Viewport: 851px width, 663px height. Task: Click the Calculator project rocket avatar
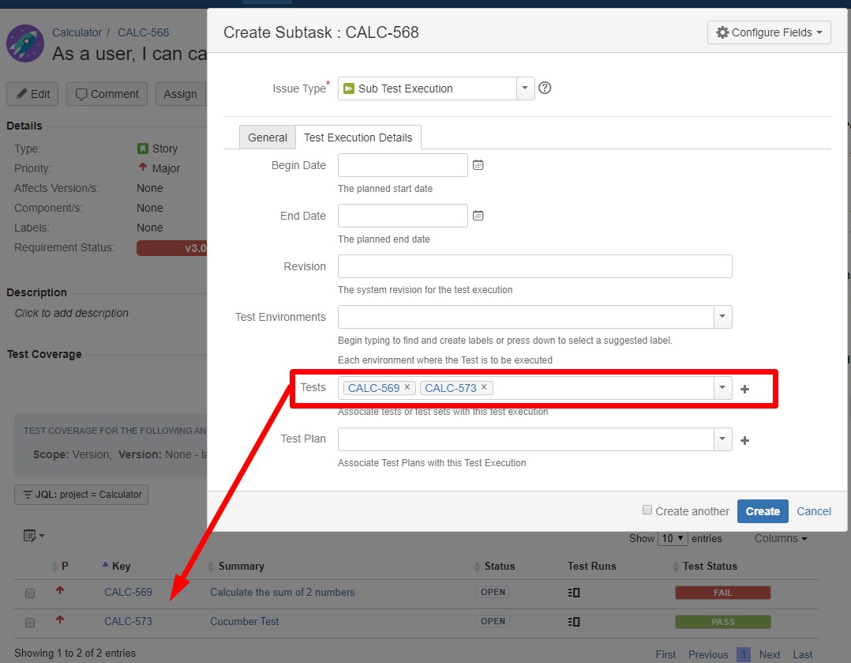tap(25, 43)
